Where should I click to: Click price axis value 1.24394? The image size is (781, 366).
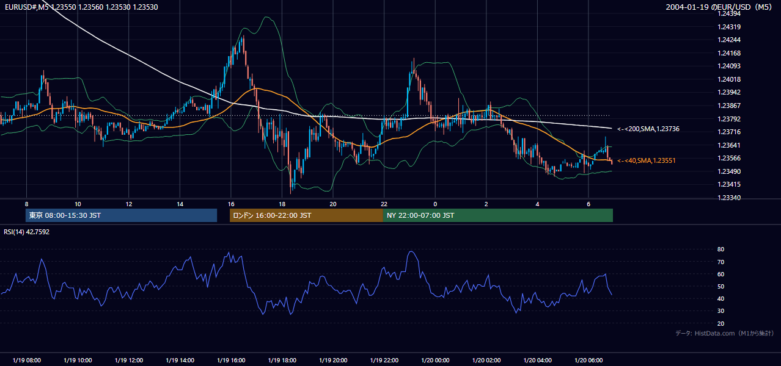click(730, 13)
